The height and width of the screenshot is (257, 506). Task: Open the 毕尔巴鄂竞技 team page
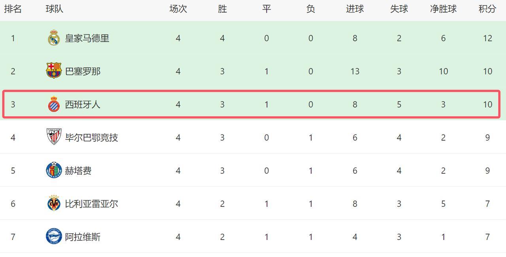click(x=91, y=138)
